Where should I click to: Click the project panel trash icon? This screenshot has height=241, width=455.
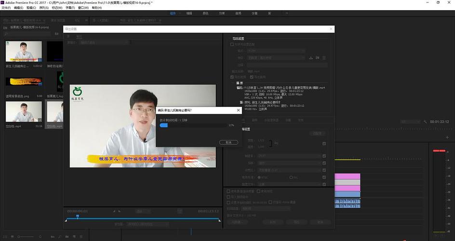tap(81, 237)
